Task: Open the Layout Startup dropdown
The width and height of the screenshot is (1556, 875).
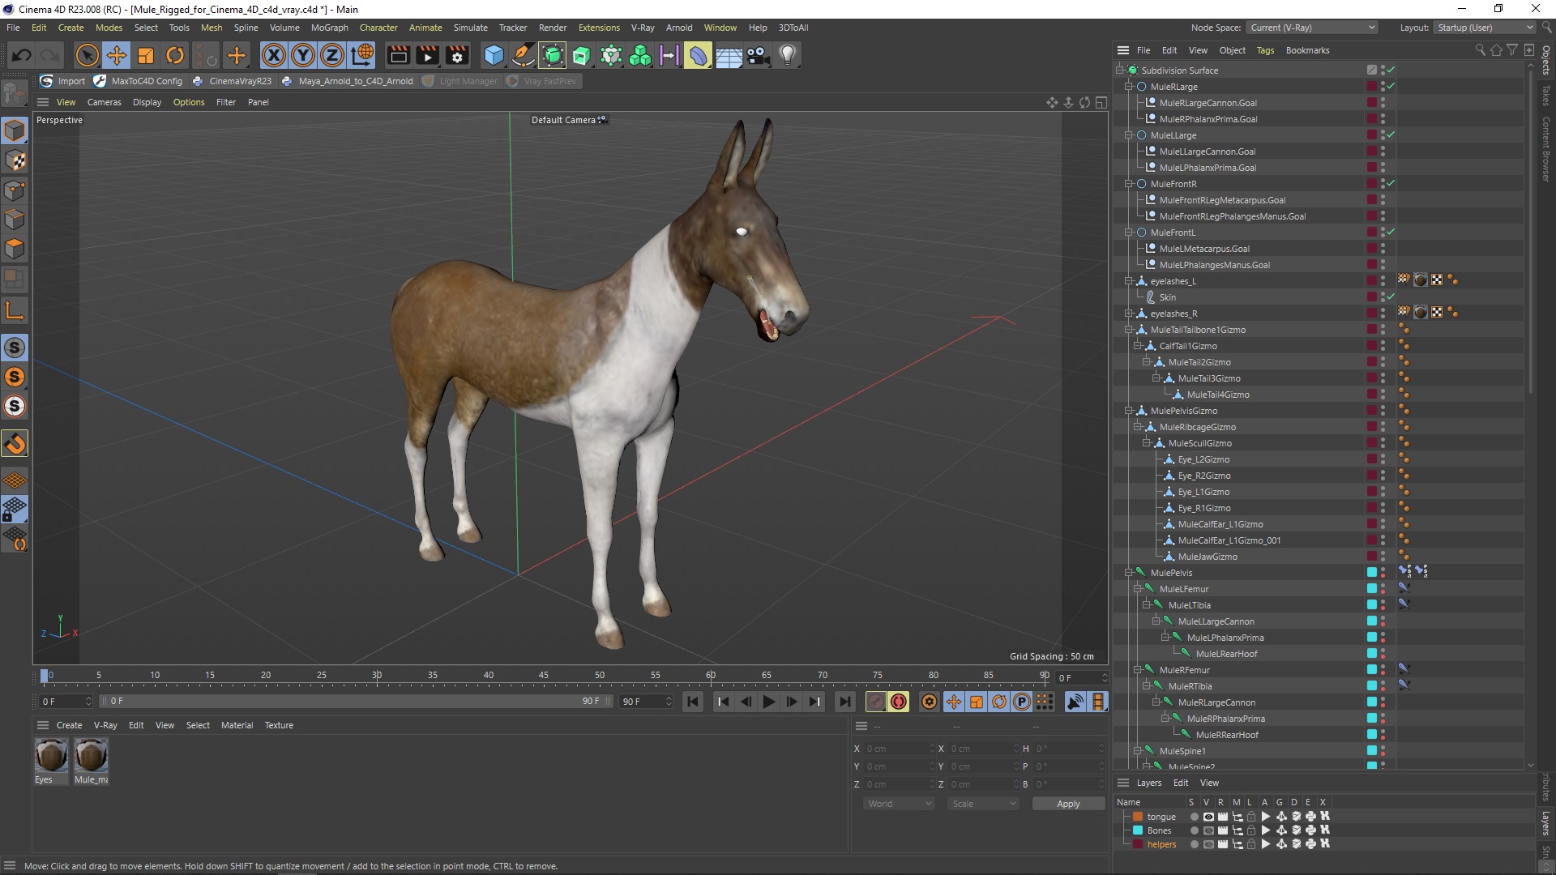Action: click(x=1485, y=28)
